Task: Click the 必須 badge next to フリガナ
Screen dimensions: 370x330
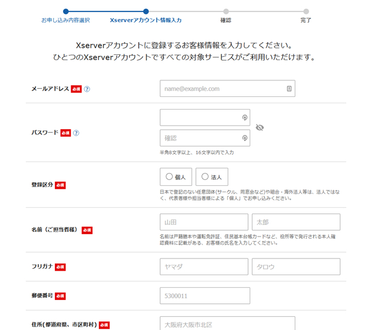Action: click(60, 267)
